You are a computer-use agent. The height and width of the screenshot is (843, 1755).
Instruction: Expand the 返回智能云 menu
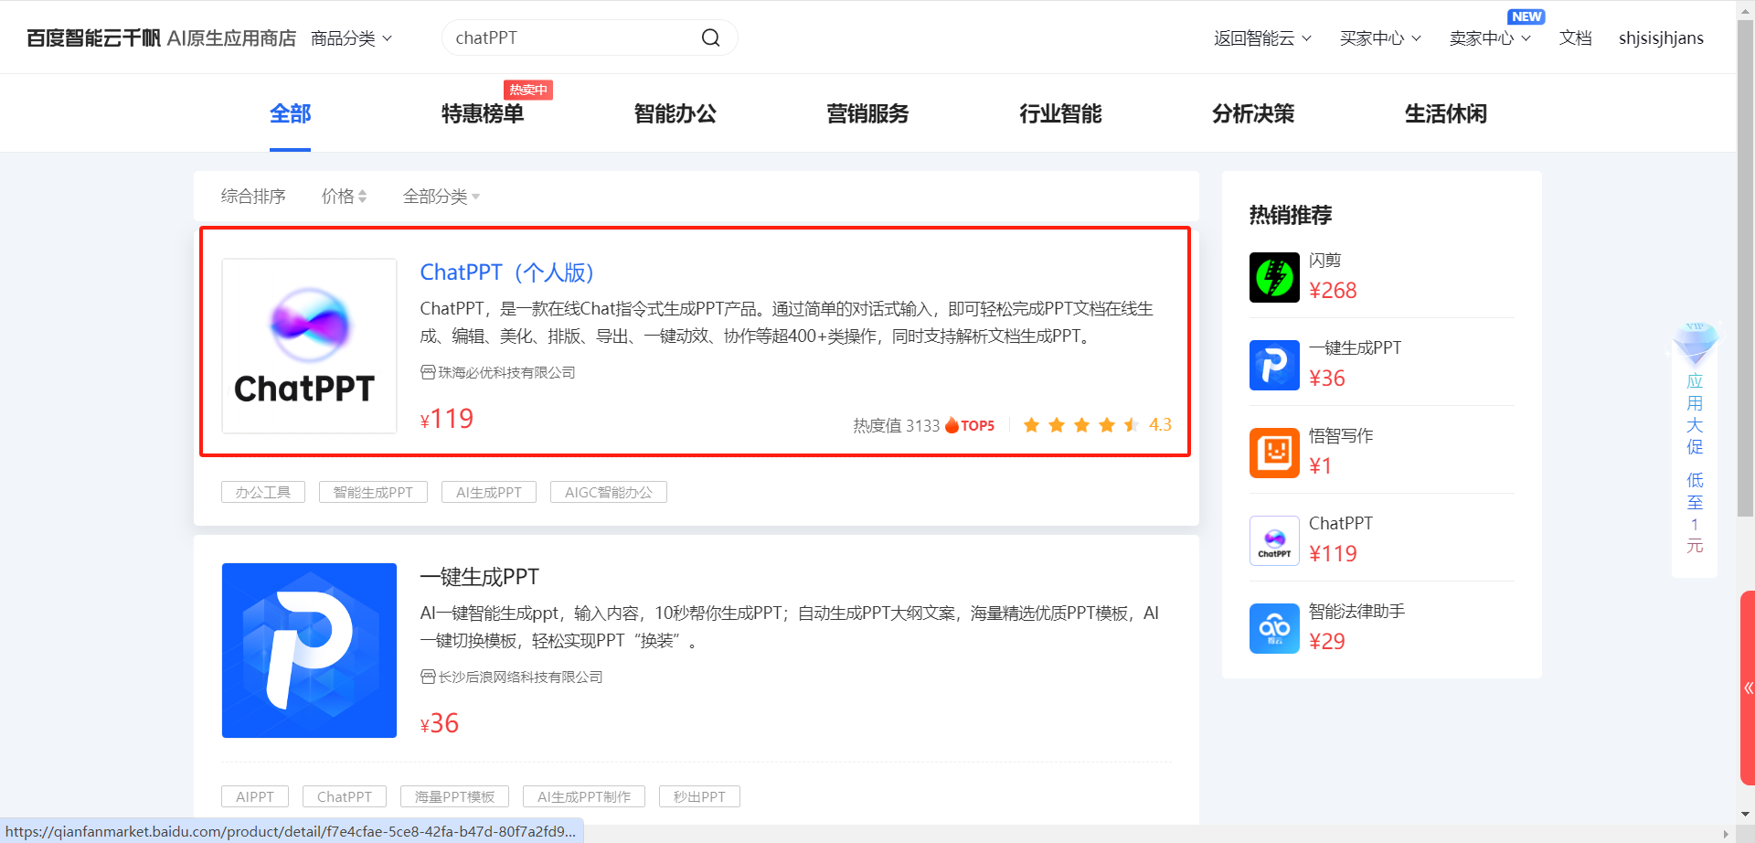[1262, 37]
